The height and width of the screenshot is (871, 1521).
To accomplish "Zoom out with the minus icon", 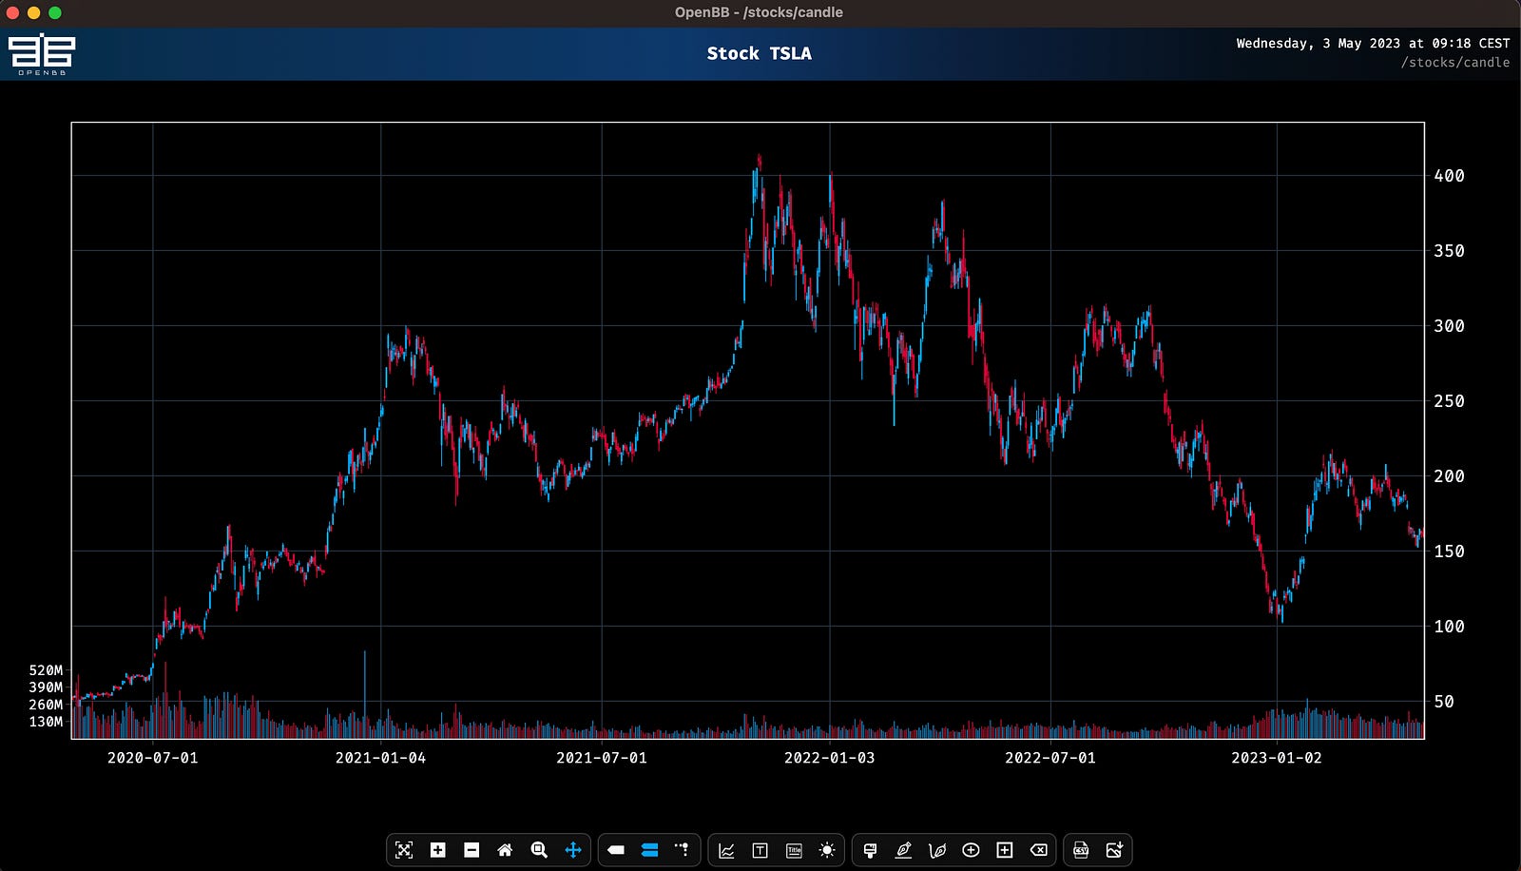I will click(472, 850).
